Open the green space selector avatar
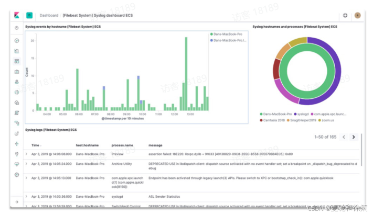This screenshot has width=373, height=215. [29, 15]
